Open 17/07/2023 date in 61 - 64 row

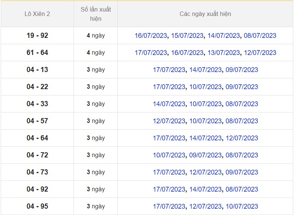pyautogui.click(x=151, y=53)
